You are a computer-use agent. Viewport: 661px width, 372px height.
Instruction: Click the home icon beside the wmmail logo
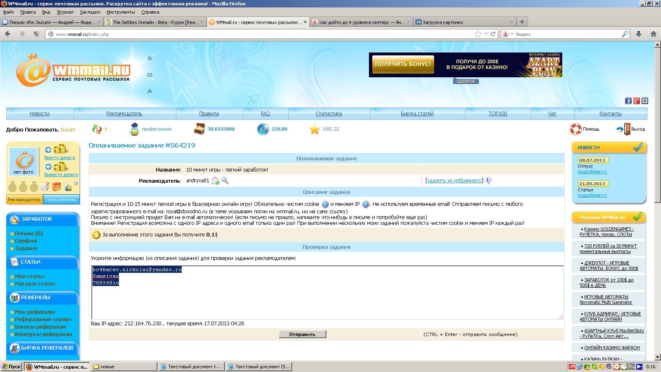150,58
